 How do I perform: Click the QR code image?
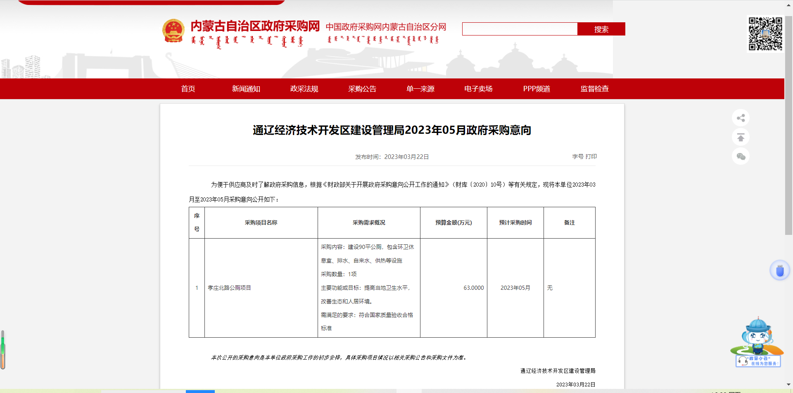(x=765, y=34)
